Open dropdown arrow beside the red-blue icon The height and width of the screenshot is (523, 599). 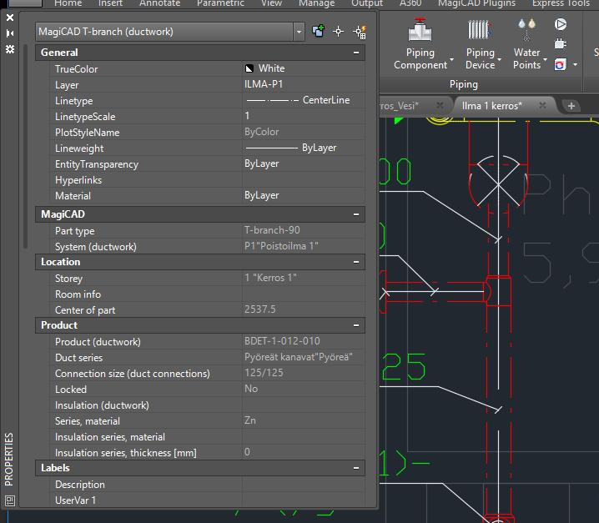tap(575, 64)
